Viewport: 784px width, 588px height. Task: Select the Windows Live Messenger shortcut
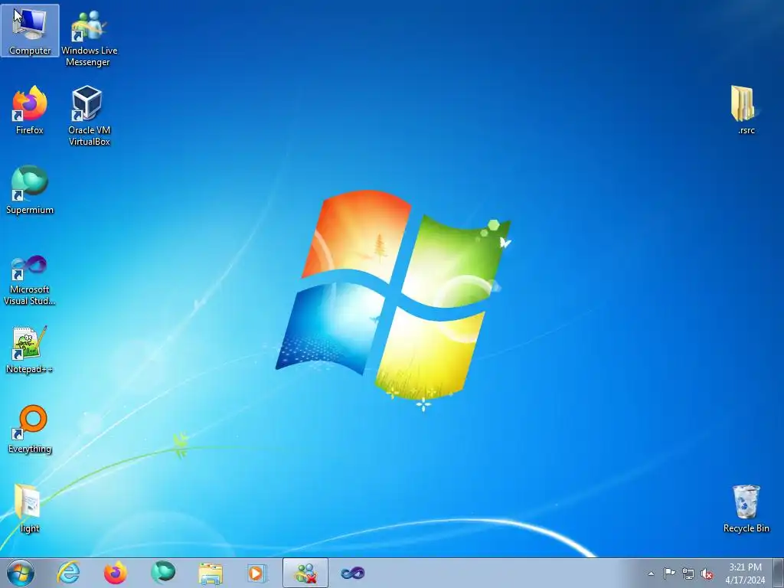89,38
